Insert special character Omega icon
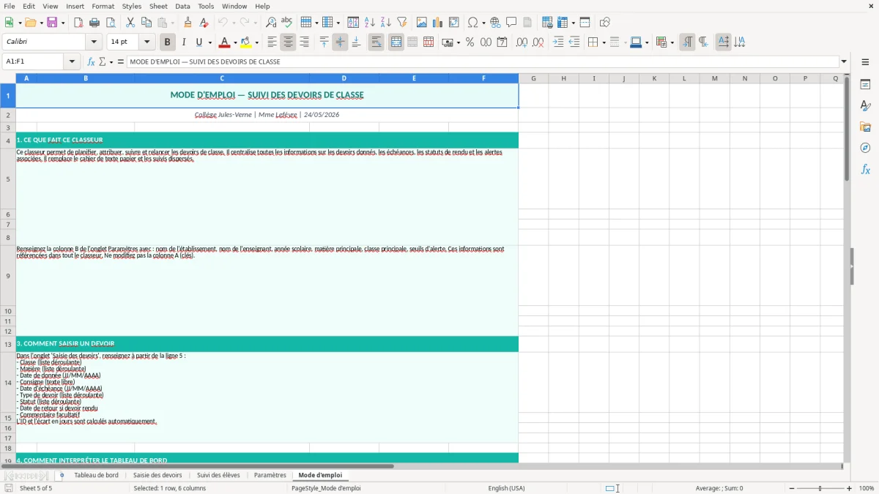 472,23
